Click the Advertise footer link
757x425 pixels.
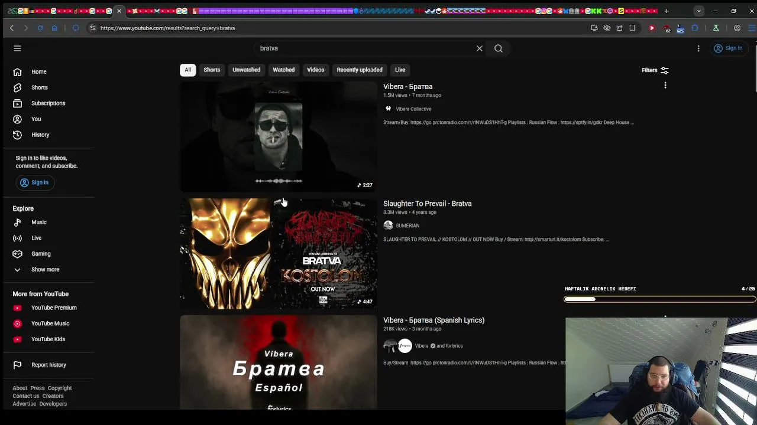pos(24,404)
